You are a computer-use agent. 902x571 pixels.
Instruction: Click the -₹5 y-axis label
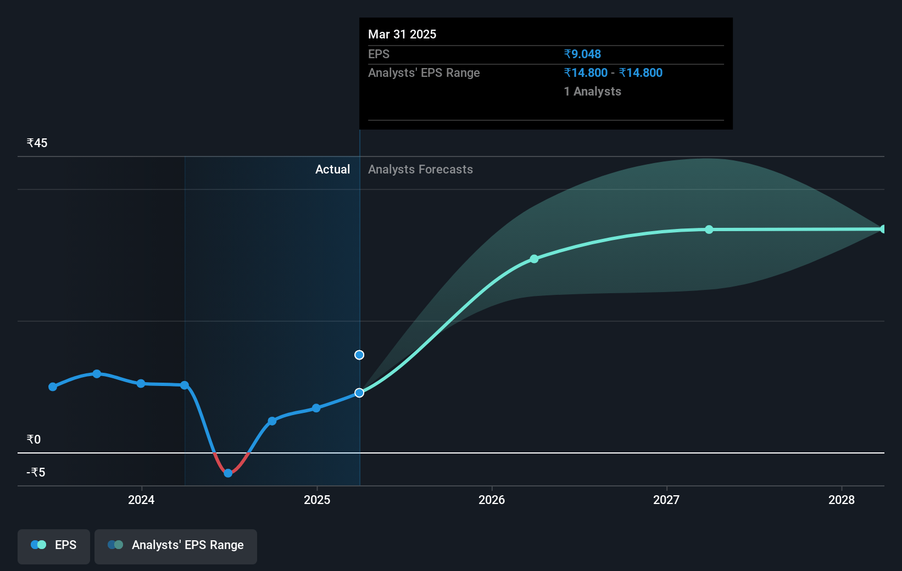[x=36, y=473]
